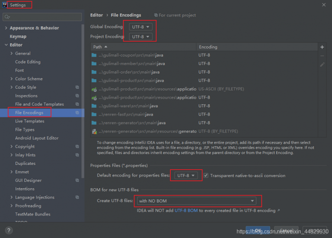Screen dimensions: 332x238
Task: Click the help question mark icon
Action: click(x=9, y=230)
